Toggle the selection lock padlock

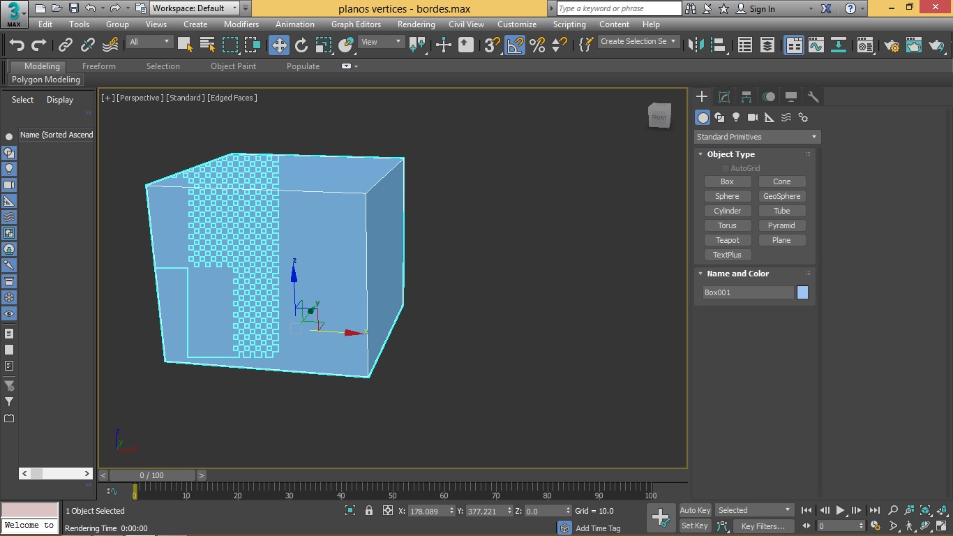369,511
